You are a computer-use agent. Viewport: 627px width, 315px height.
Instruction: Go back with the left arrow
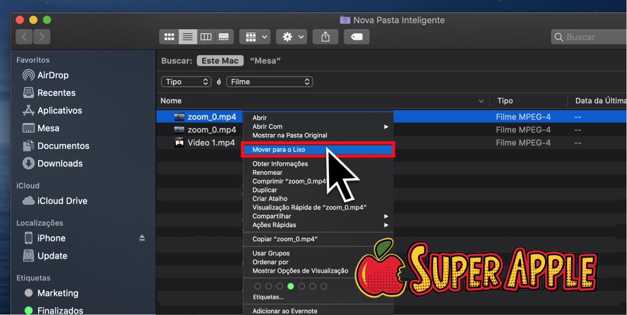click(24, 37)
